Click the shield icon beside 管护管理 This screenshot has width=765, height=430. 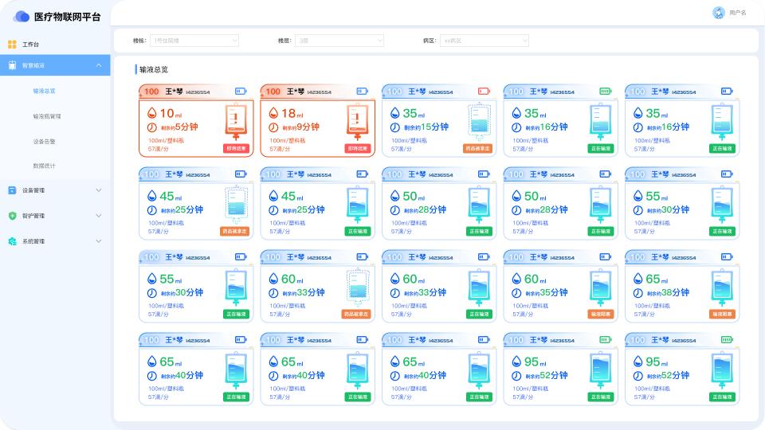(x=12, y=216)
